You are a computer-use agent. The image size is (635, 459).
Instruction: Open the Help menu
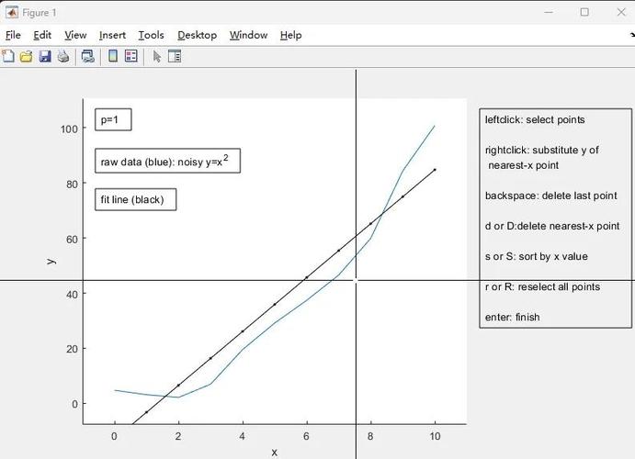pyautogui.click(x=290, y=35)
